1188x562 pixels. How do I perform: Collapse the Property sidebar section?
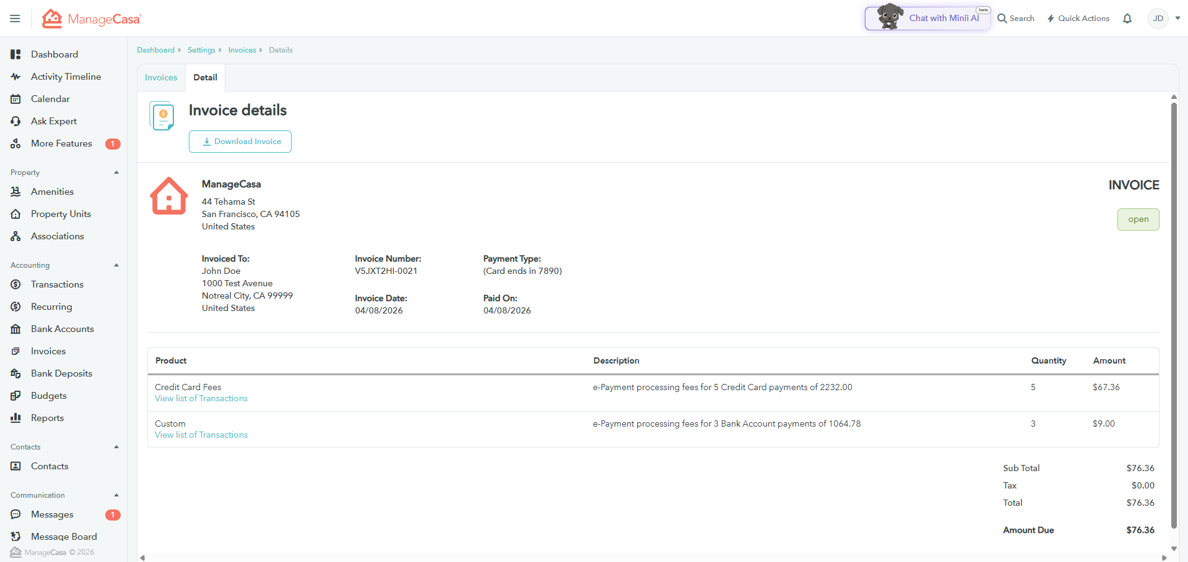pos(116,172)
